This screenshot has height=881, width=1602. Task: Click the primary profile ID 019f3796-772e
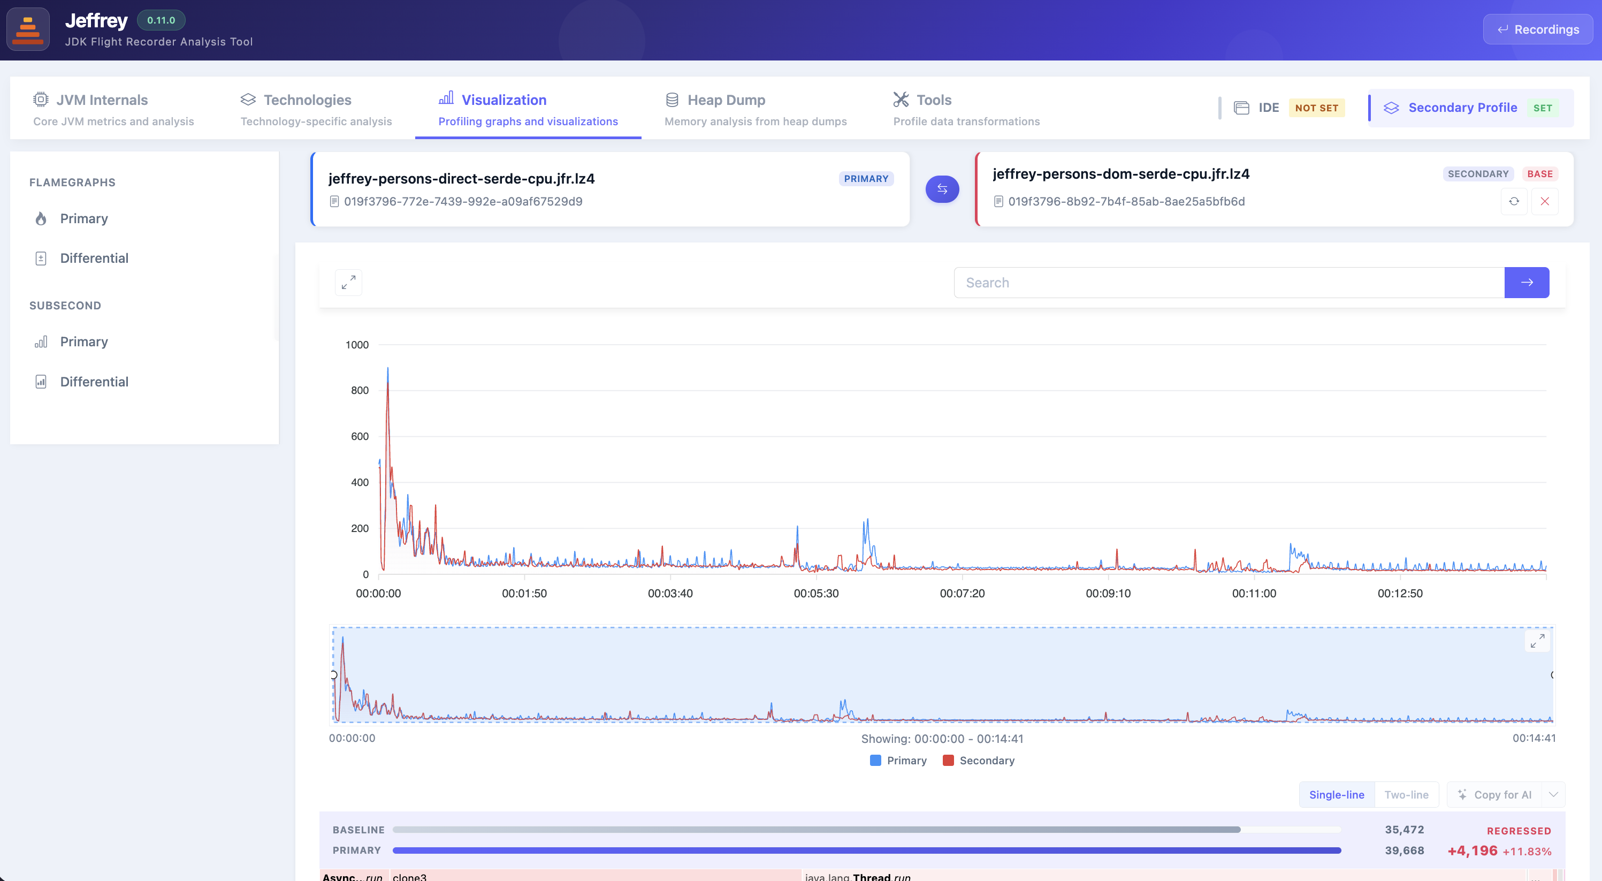coord(463,201)
